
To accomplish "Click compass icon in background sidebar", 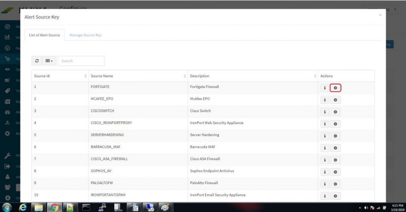I will pos(8,26).
